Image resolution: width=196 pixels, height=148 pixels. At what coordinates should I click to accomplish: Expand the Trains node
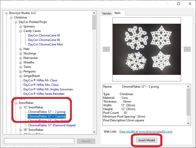point(20,67)
